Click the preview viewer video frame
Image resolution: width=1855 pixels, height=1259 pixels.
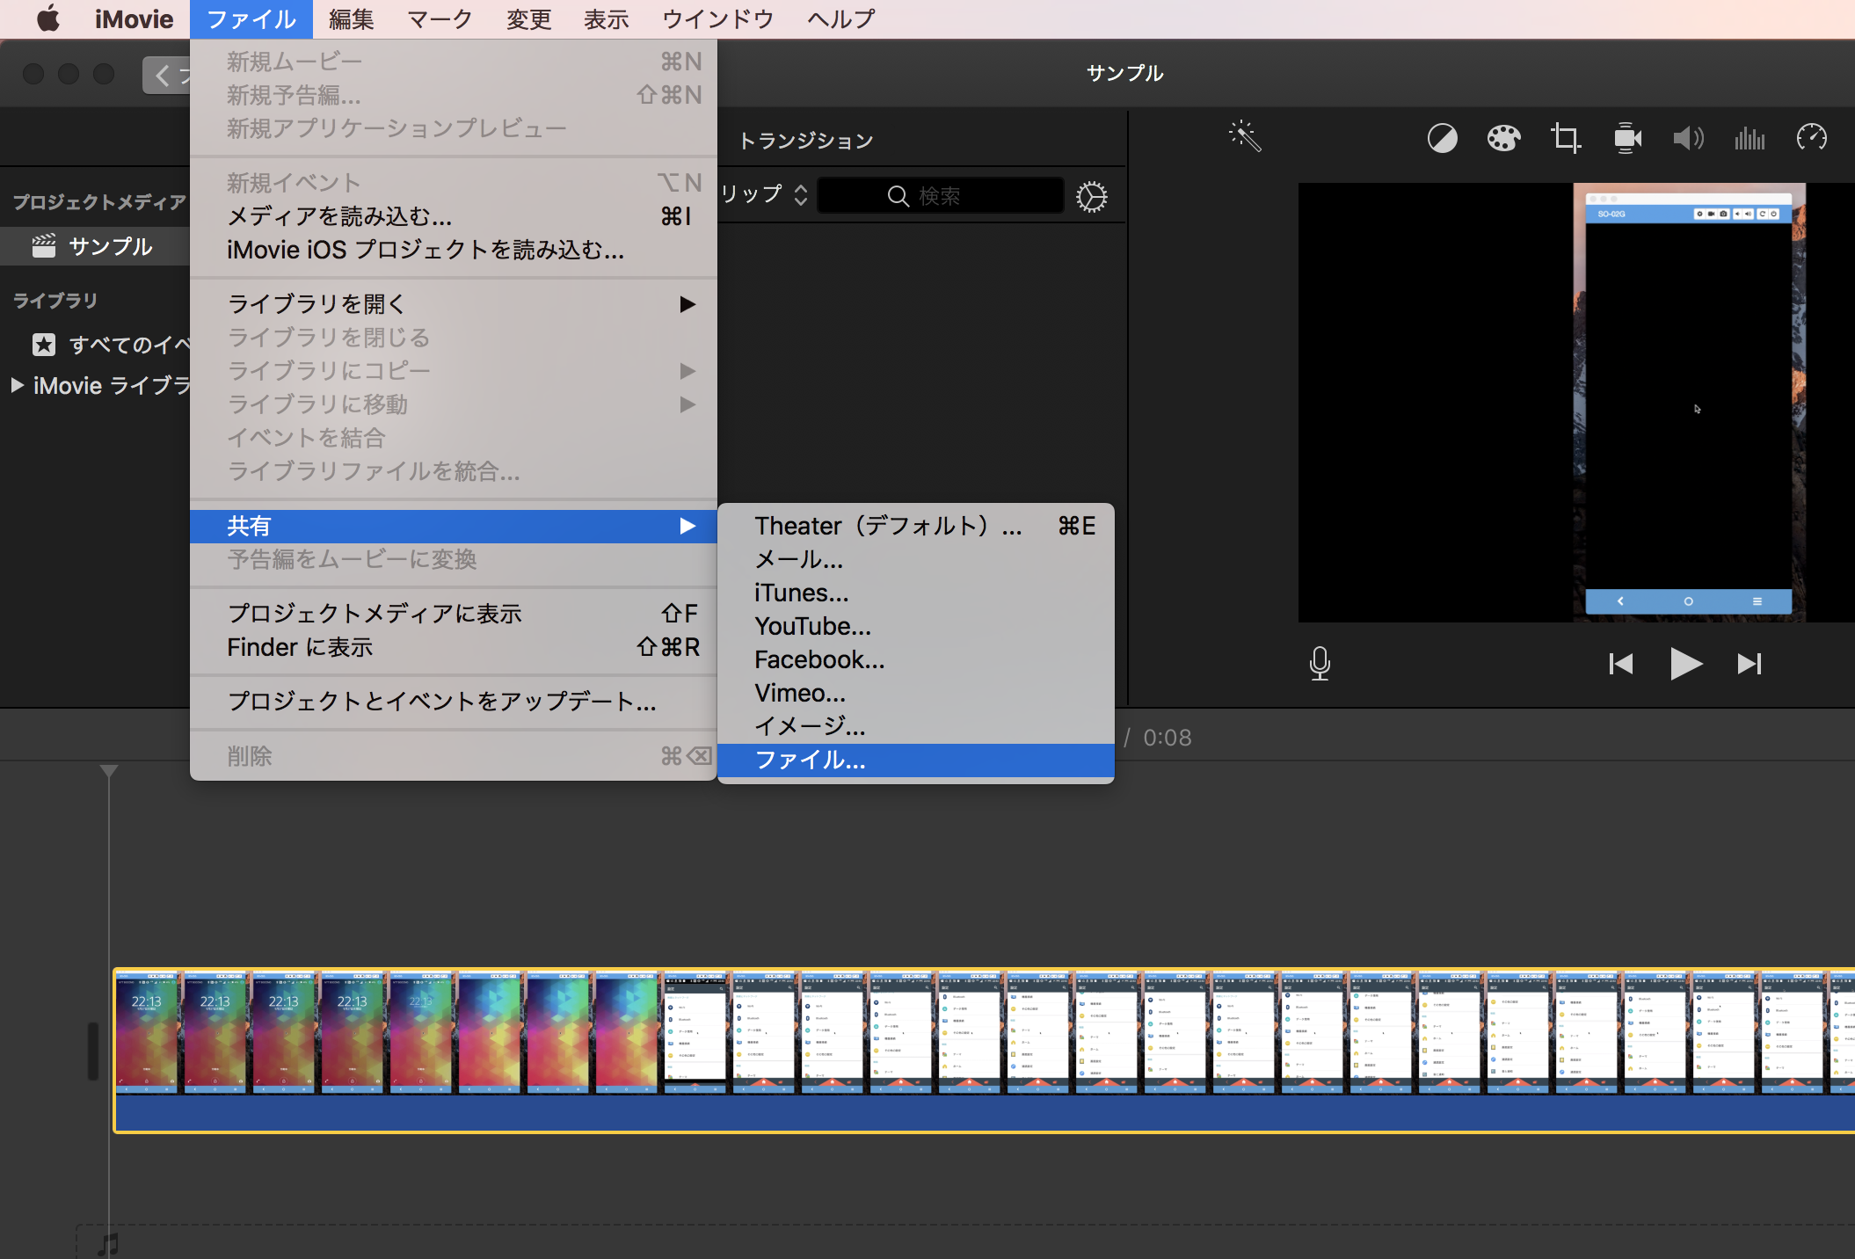click(x=1576, y=403)
